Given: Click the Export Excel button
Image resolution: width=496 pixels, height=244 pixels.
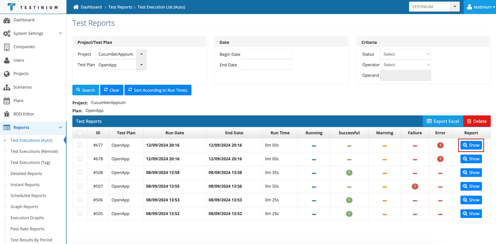Looking at the screenshot, I should click(x=443, y=121).
